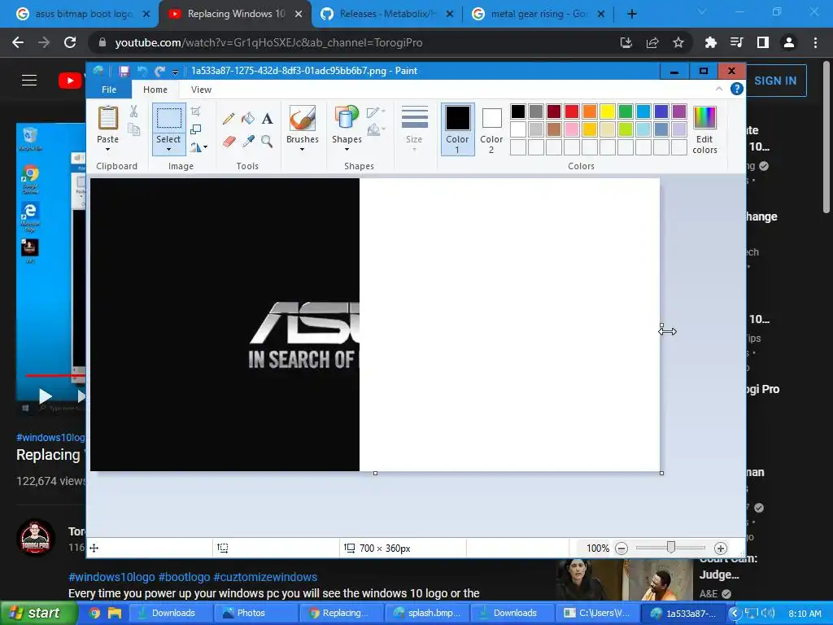Switch to metal gear rising tab

click(539, 14)
